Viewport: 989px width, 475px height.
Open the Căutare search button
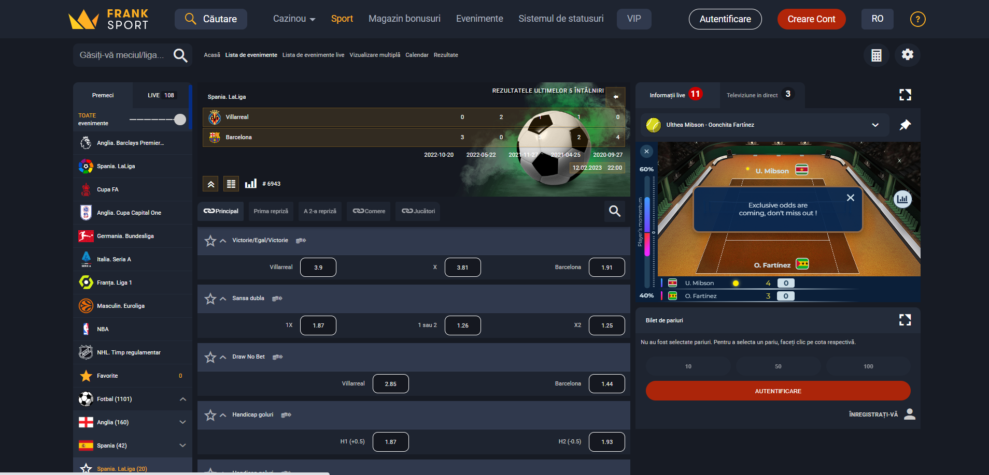211,19
